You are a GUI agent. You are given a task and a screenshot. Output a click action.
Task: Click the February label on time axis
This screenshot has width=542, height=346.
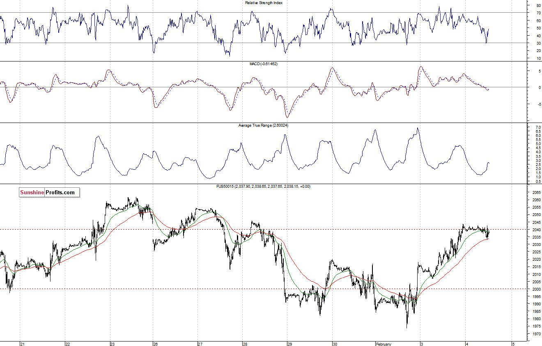tap(384, 344)
